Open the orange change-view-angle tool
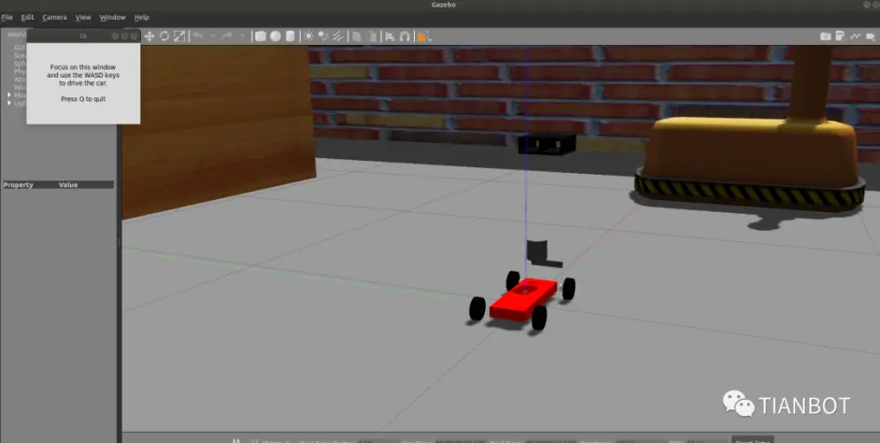 tap(423, 36)
